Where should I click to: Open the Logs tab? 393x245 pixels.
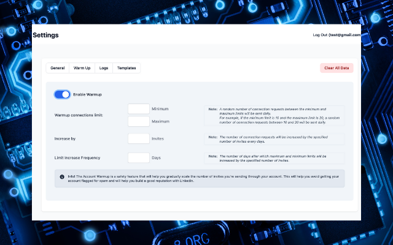click(104, 68)
